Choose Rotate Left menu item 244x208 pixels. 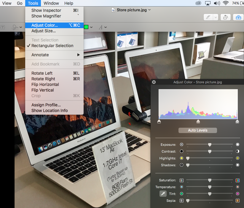pyautogui.click(x=54, y=73)
